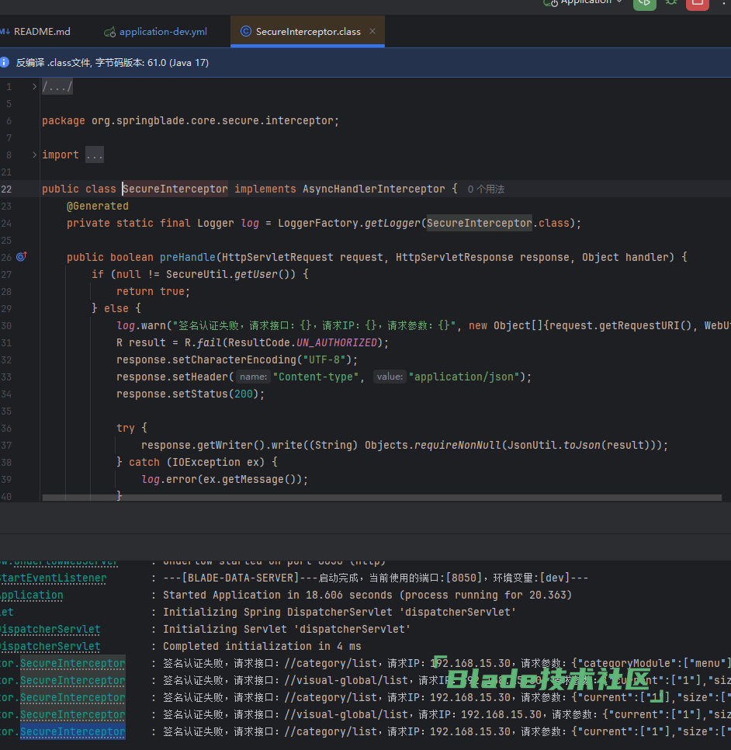The width and height of the screenshot is (731, 750).
Task: Click the "UTF-8" string literal
Action: click(324, 359)
